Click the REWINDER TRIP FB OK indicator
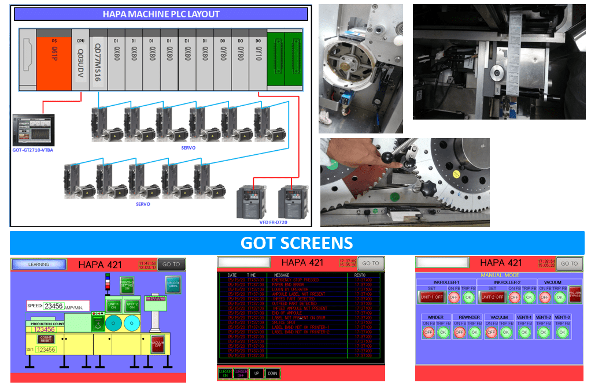 point(475,332)
